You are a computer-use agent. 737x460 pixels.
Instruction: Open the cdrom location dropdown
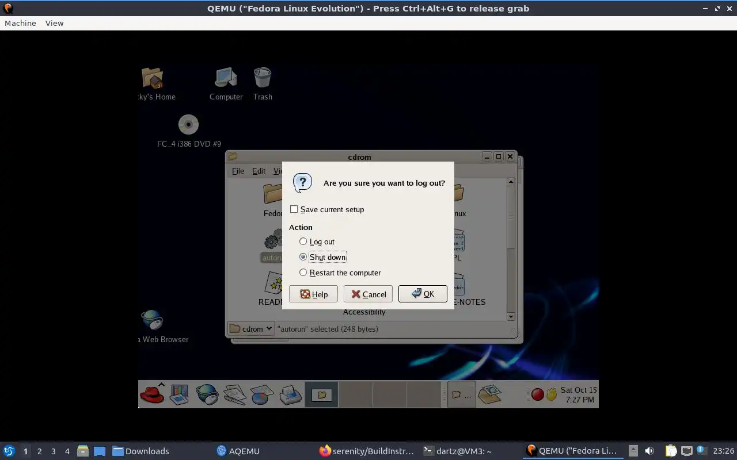tap(251, 329)
